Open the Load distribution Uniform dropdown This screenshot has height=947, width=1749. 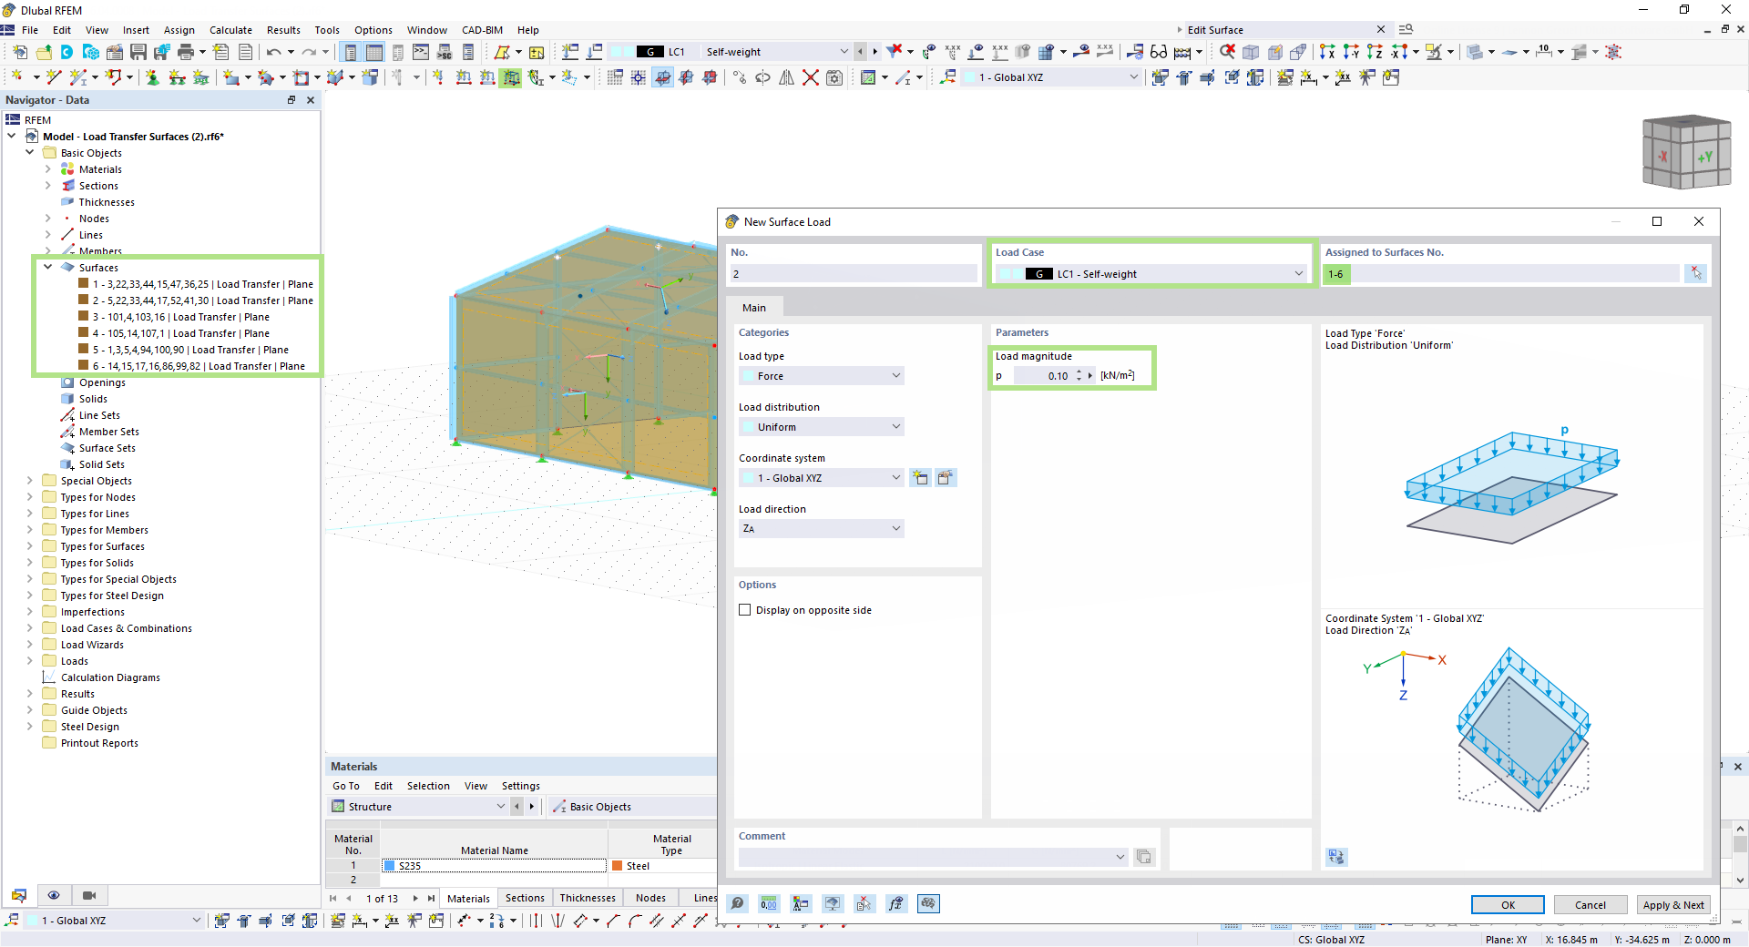[821, 426]
